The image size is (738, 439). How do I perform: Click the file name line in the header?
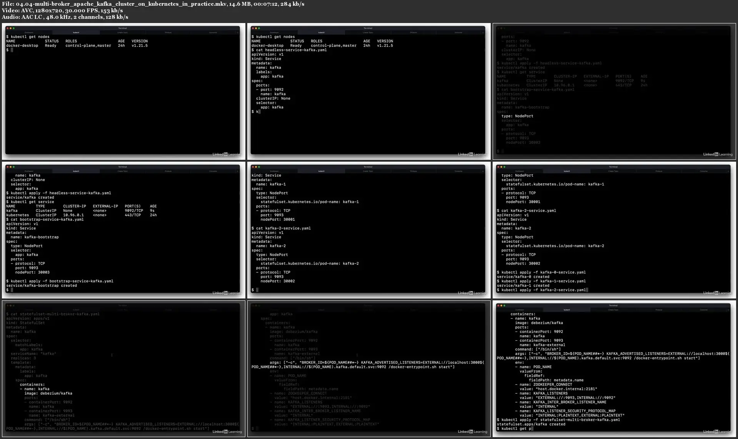153,4
